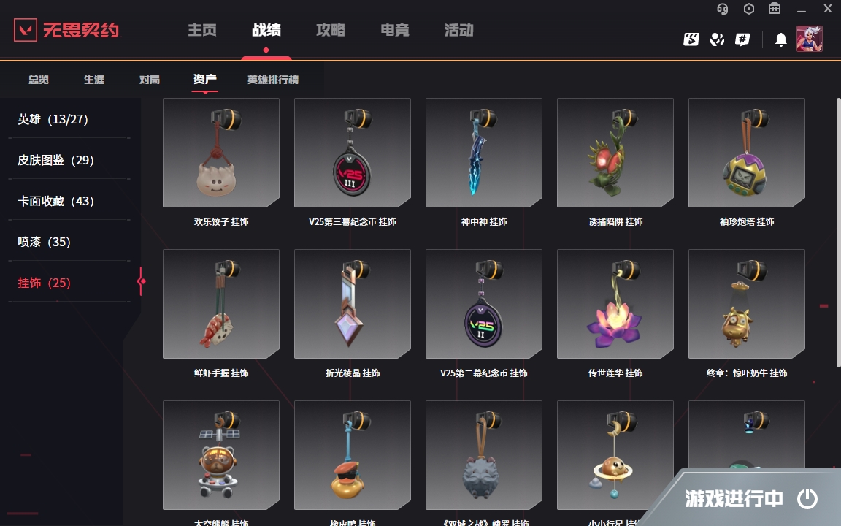Open the notification bell icon

[x=781, y=39]
